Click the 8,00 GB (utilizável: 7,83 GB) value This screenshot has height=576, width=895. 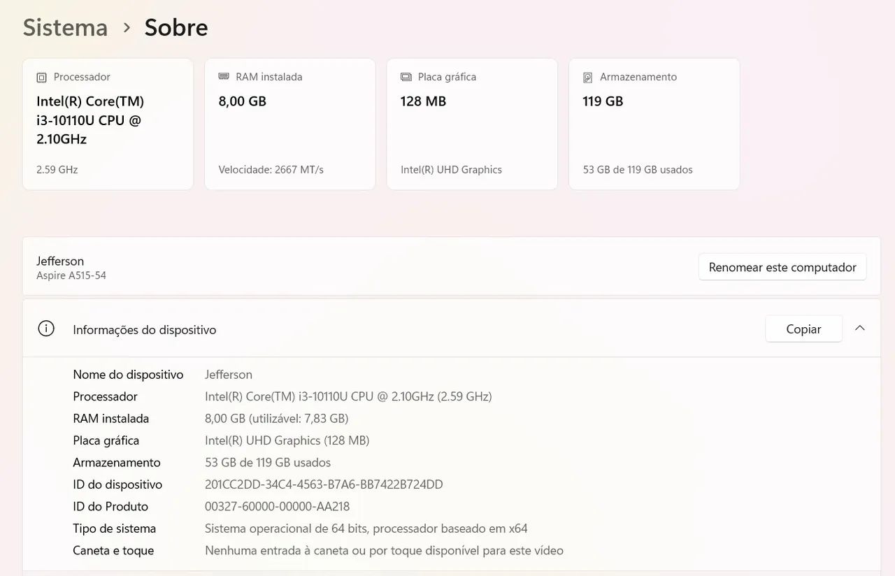[x=276, y=419]
